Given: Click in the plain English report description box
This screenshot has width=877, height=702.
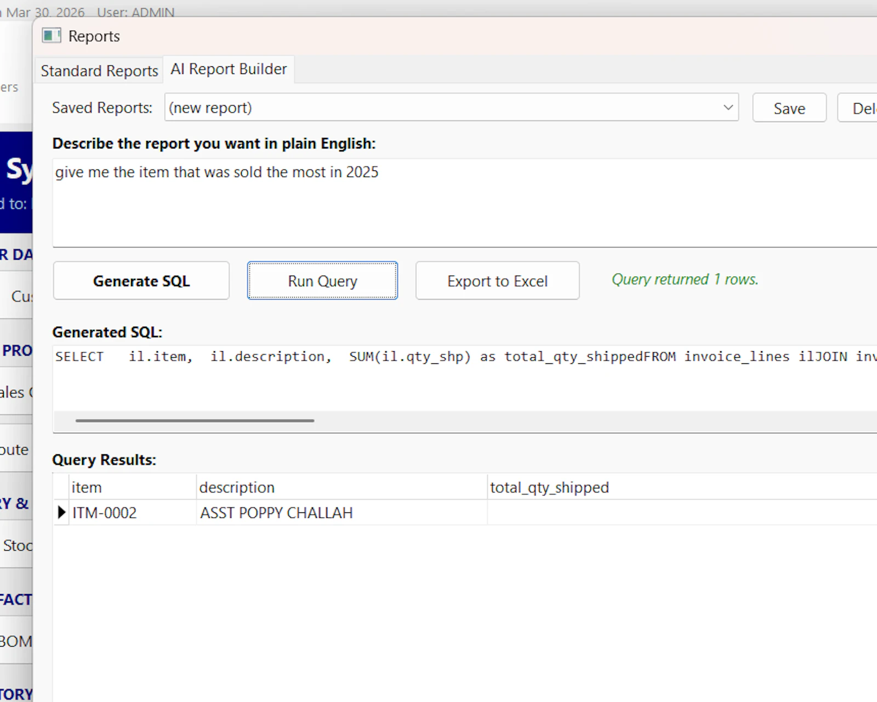Looking at the screenshot, I should pyautogui.click(x=465, y=203).
